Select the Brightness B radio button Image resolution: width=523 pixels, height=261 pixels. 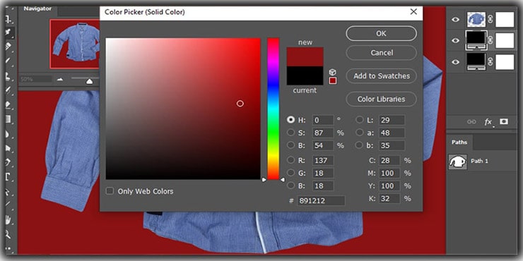point(291,145)
